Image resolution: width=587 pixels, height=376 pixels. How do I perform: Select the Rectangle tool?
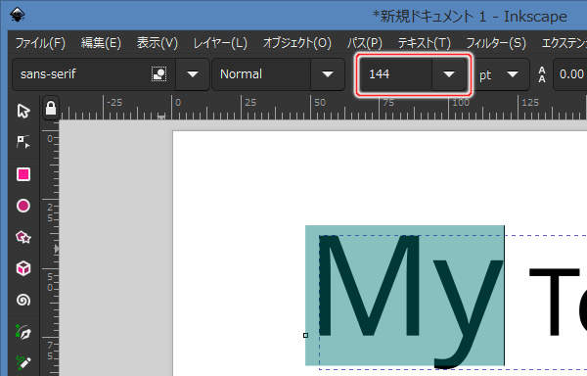point(23,174)
